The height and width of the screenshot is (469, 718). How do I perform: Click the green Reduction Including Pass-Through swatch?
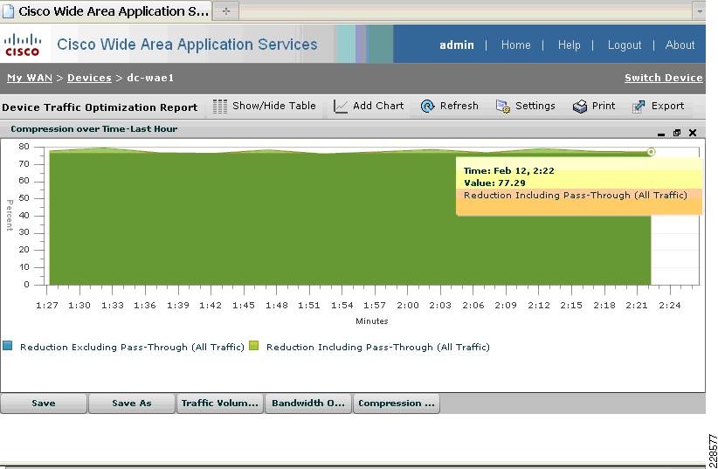(253, 346)
